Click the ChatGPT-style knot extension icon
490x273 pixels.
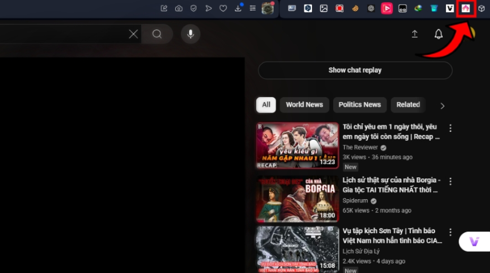[x=371, y=8]
